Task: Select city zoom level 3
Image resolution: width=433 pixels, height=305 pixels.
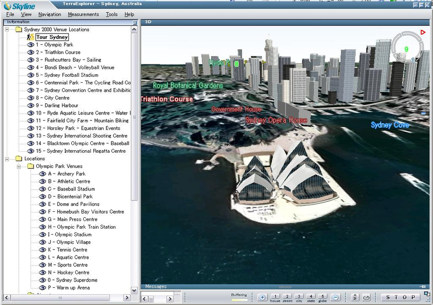Action: tap(299, 297)
